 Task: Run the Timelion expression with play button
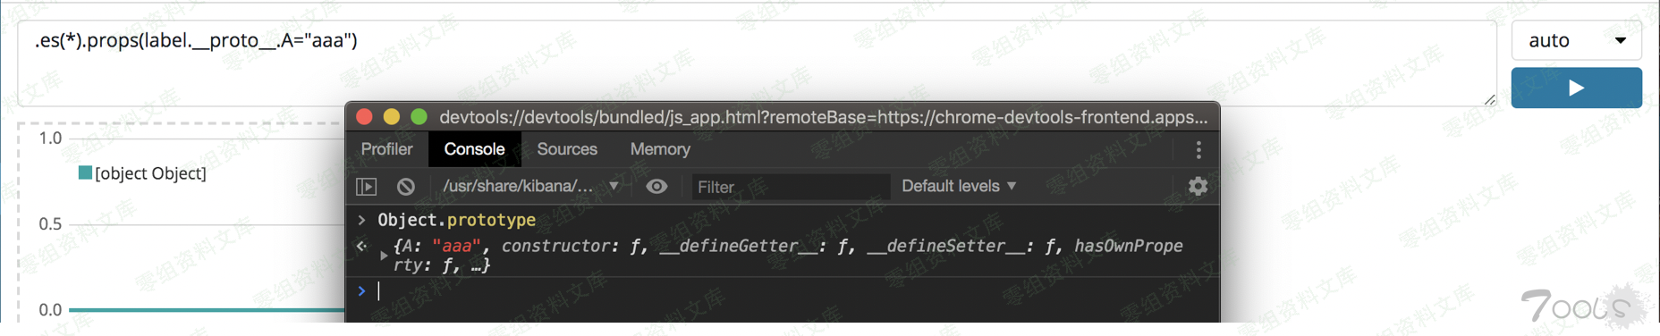1576,88
